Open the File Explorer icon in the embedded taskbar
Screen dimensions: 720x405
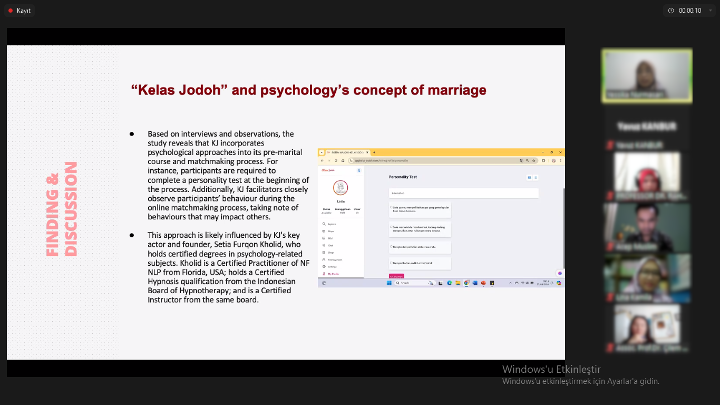point(458,283)
